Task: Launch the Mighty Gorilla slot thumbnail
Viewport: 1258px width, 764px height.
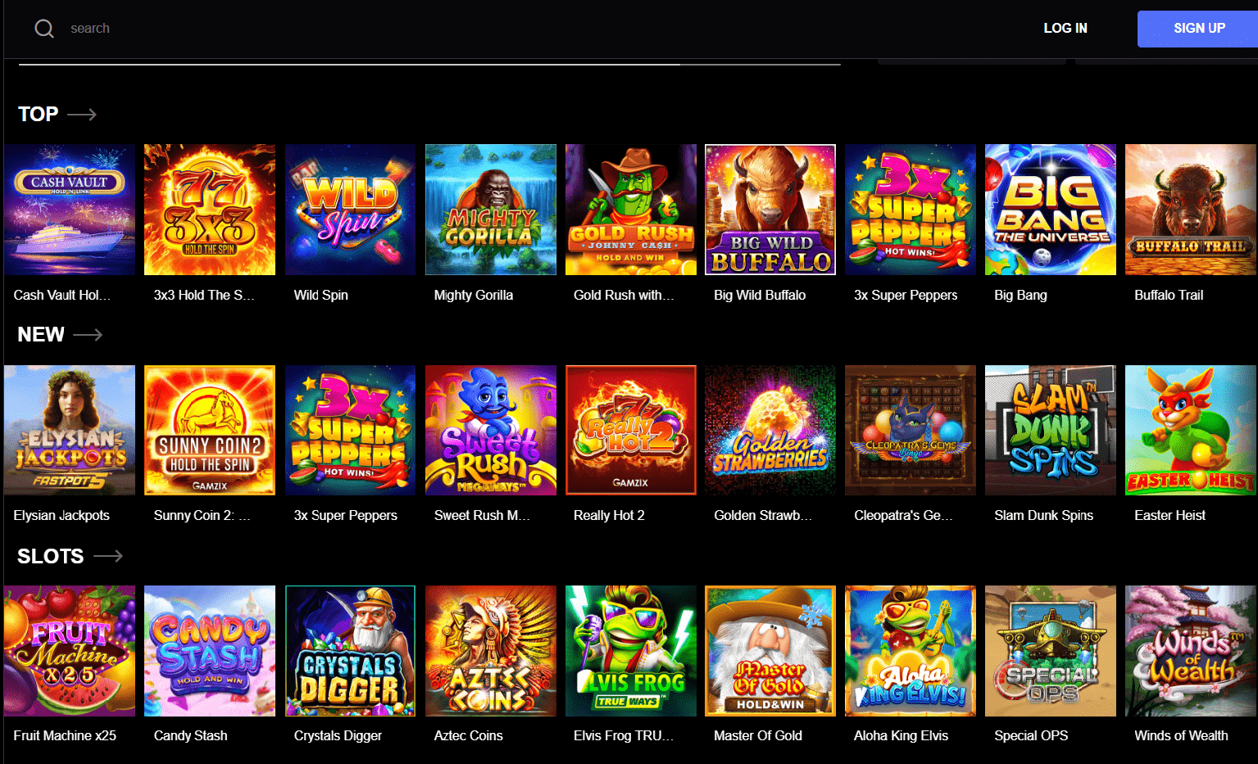Action: click(491, 210)
